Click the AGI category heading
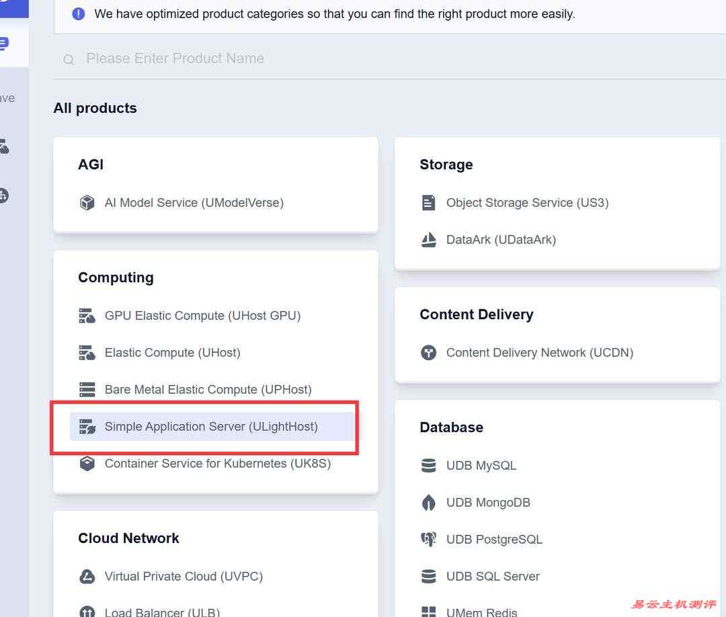This screenshot has width=726, height=617. tap(91, 164)
